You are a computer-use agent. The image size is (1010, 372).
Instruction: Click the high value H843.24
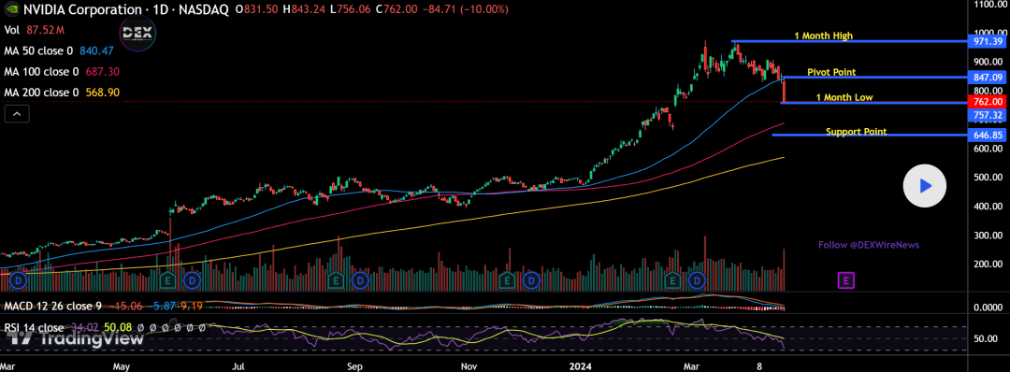point(305,9)
